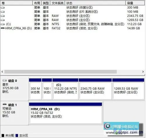This screenshot has width=146, height=138.
Task: Select the 磁盘 1 disk label
Action: click(13, 105)
